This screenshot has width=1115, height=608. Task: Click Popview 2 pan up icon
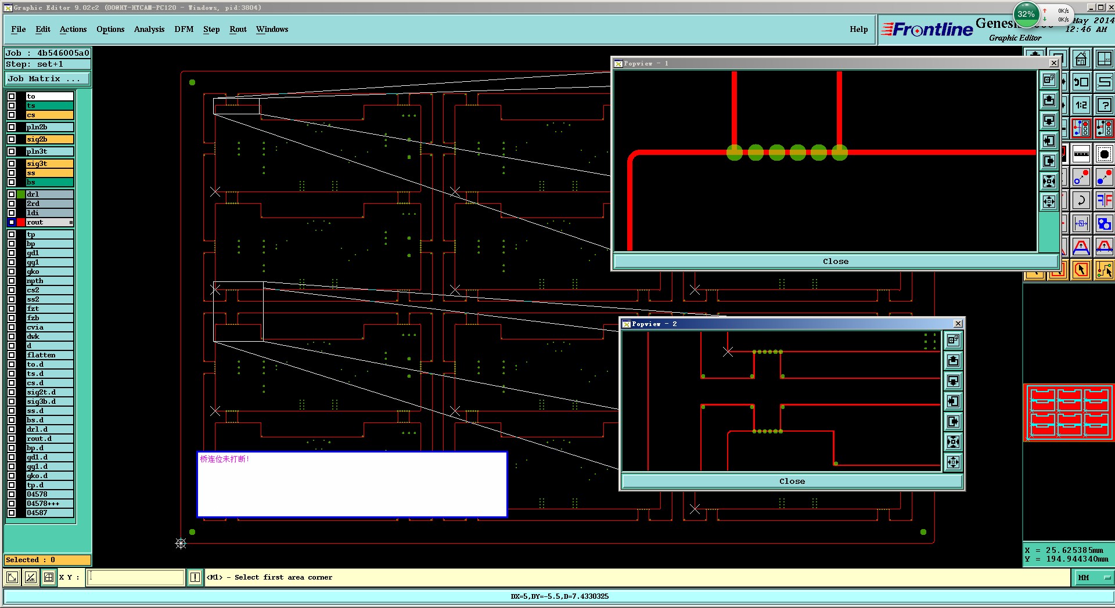click(953, 361)
